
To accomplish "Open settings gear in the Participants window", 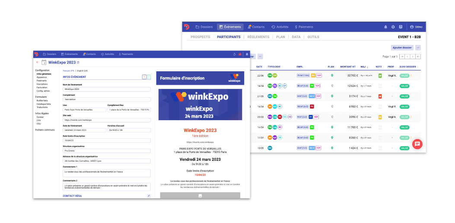I will [x=393, y=27].
